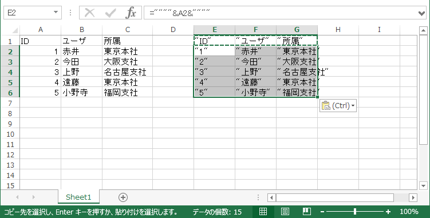Click the Name Box showing E2
Image resolution: width=430 pixels, height=218 pixels.
[x=27, y=13]
